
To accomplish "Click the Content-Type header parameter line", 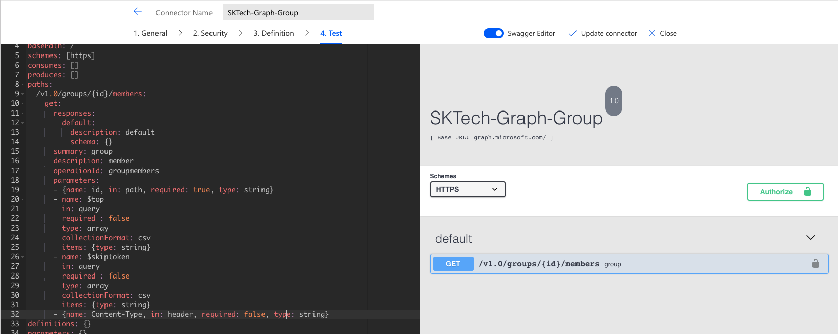I will [x=191, y=314].
